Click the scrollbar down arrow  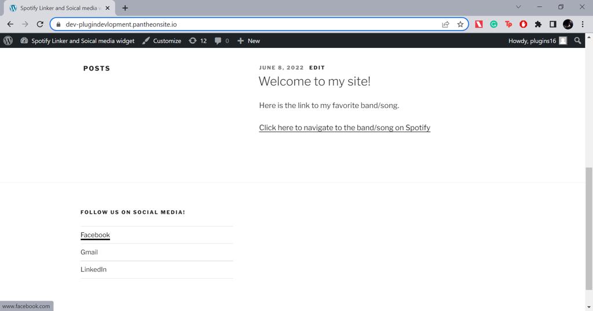(x=589, y=307)
